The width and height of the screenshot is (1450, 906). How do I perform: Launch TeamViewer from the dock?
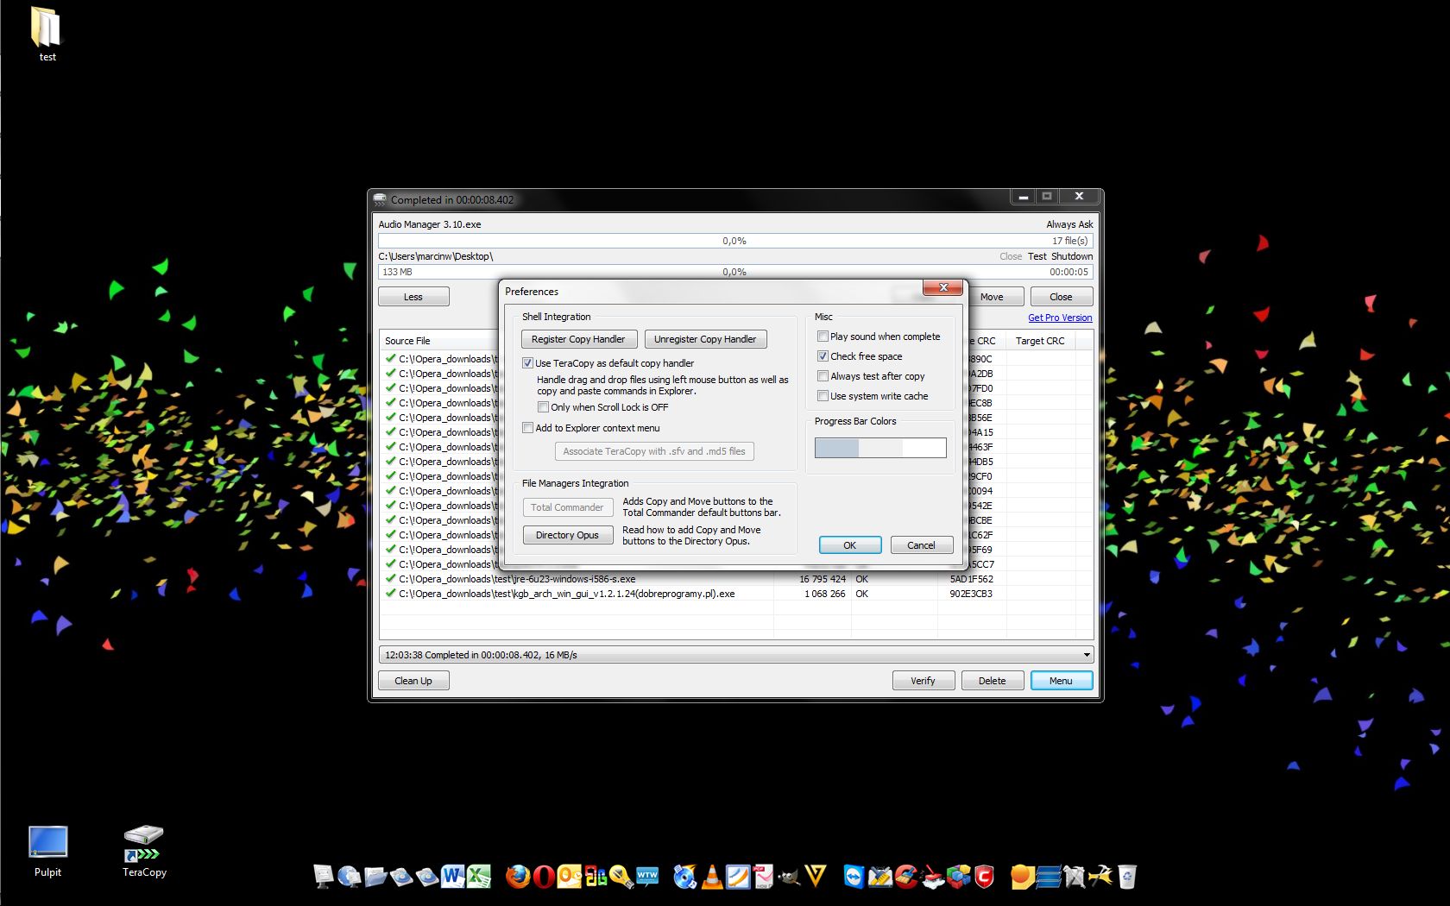(854, 877)
